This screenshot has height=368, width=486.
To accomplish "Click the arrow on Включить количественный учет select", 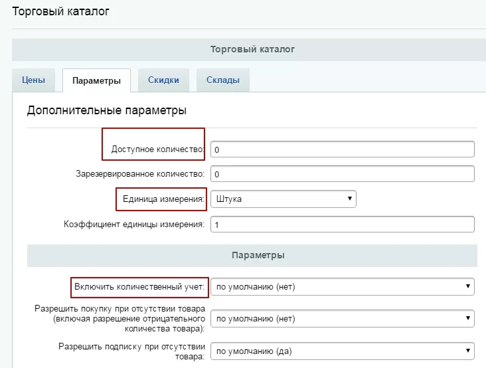I will (x=468, y=286).
